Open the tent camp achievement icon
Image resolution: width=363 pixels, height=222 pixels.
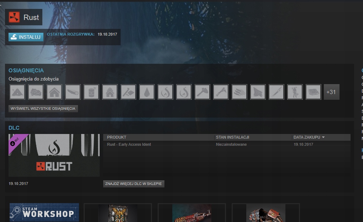click(x=17, y=92)
